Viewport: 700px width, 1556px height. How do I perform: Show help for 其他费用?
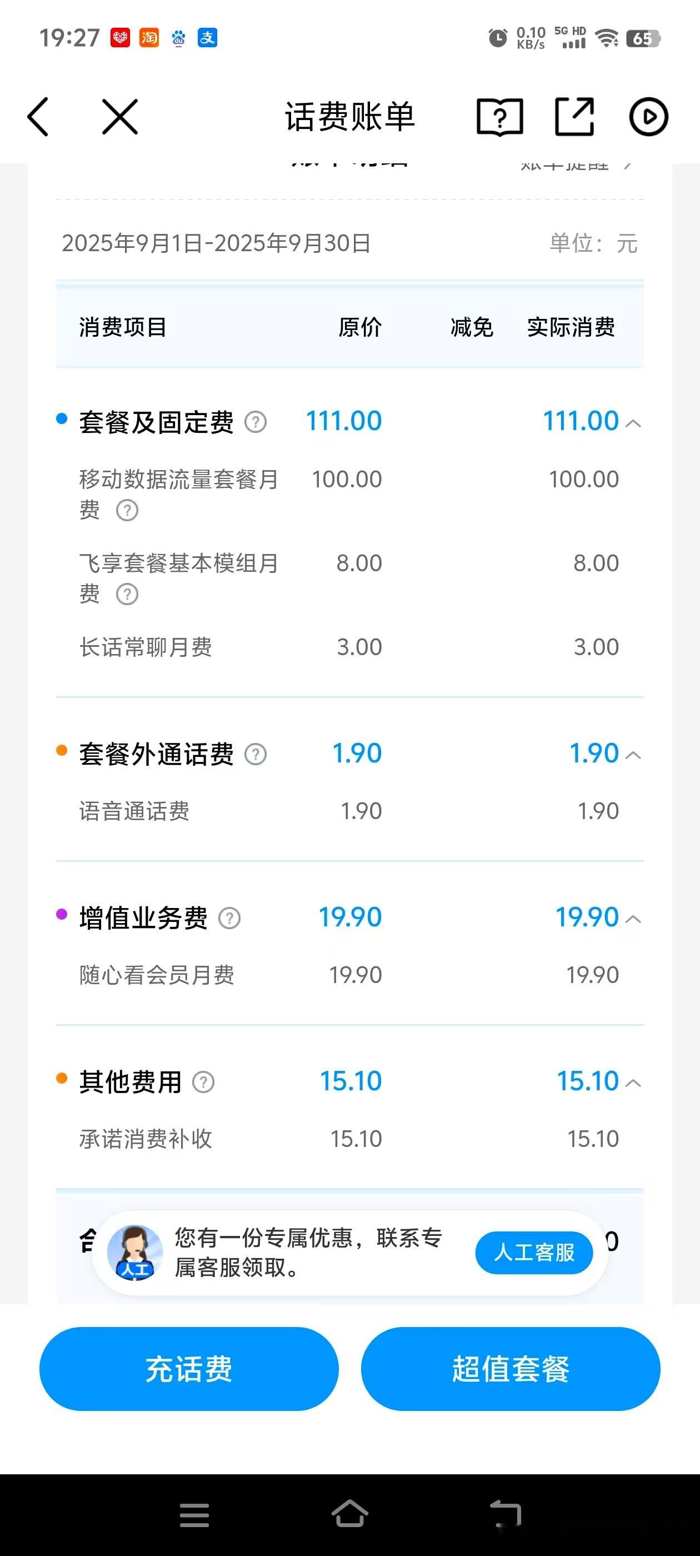(x=203, y=1082)
